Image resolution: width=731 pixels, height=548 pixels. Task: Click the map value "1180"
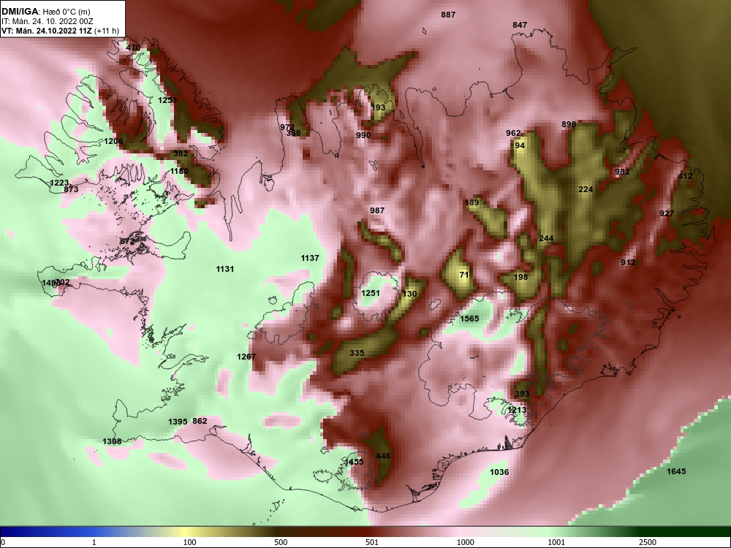tap(179, 171)
